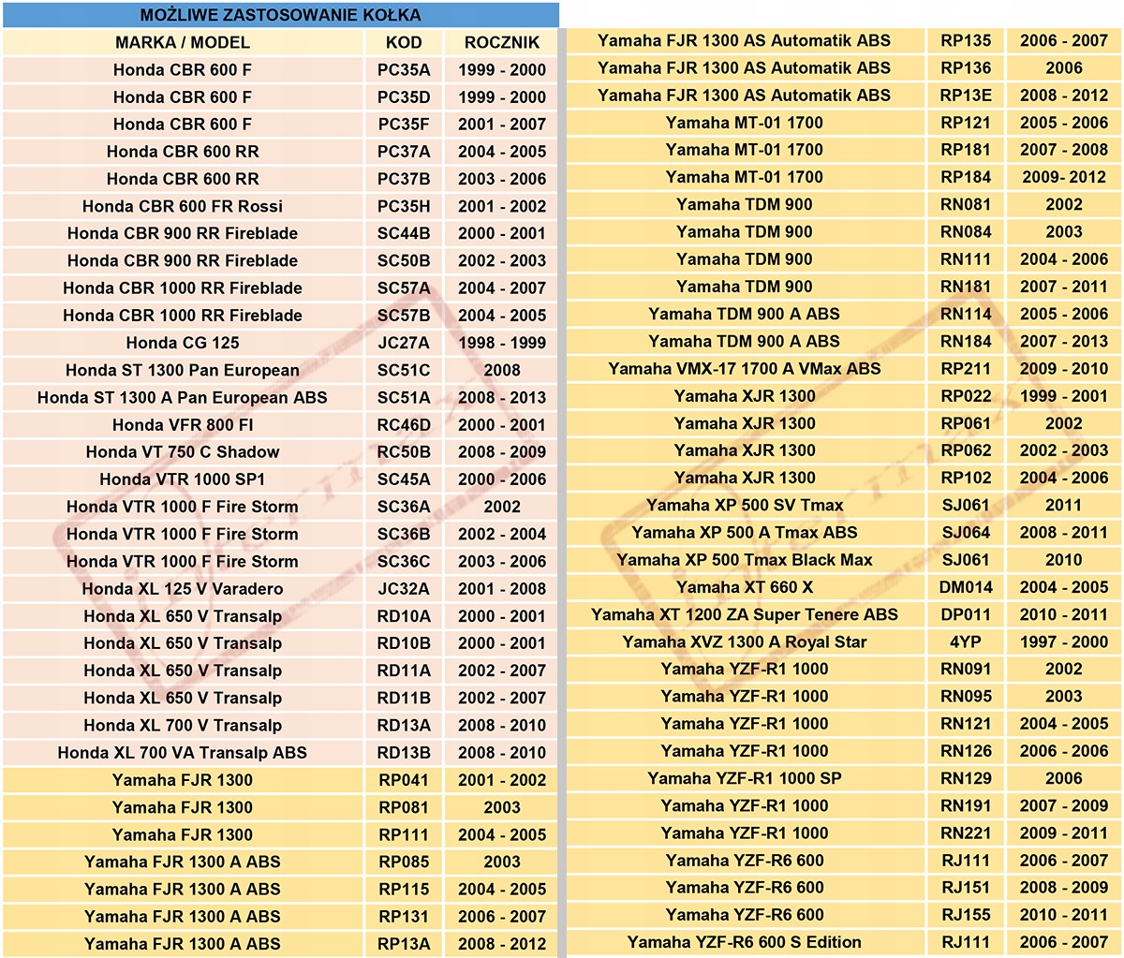This screenshot has width=1124, height=958.
Task: Select the PC37A code cell
Action: [x=404, y=151]
